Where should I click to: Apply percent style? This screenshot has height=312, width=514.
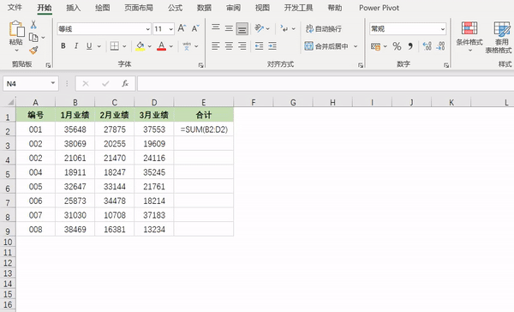397,46
